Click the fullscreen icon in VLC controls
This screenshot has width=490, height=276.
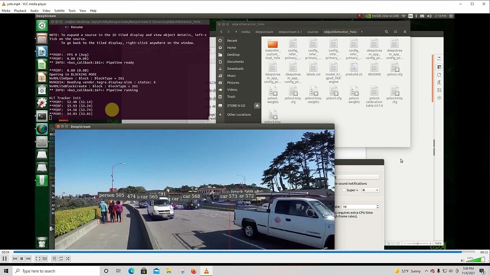point(38,259)
